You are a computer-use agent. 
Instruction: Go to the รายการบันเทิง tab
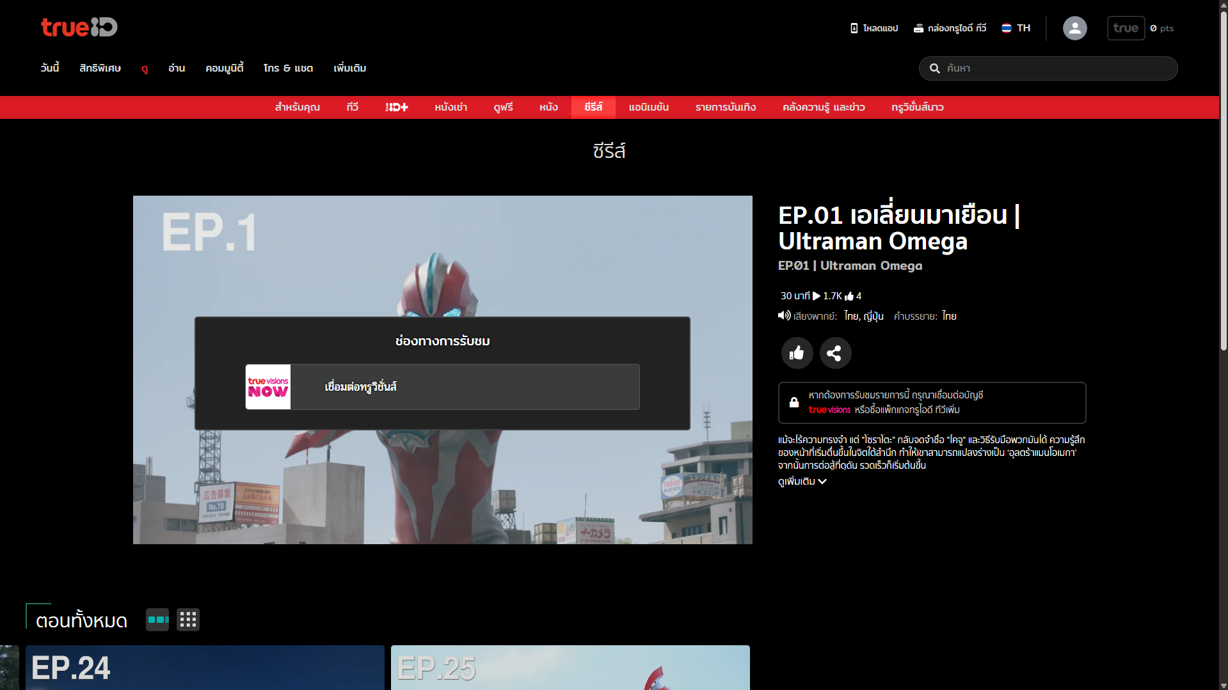pos(726,107)
